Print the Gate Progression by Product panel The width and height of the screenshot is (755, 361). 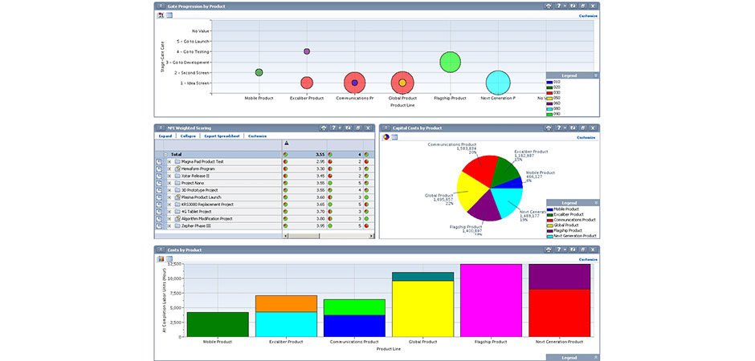(548, 6)
